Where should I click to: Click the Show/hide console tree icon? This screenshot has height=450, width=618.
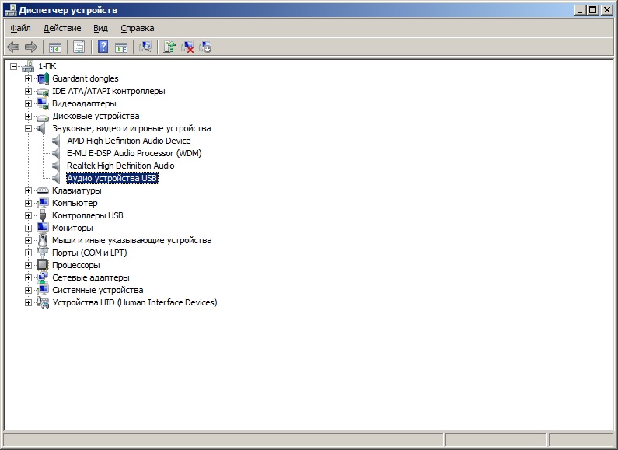pyautogui.click(x=55, y=47)
